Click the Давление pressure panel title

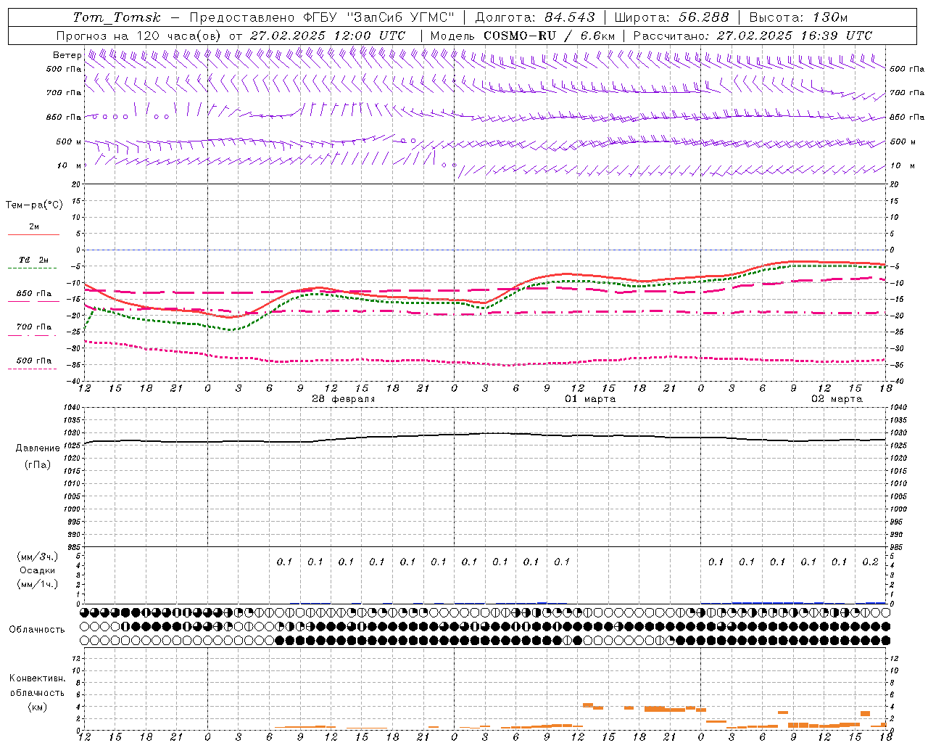tap(38, 448)
